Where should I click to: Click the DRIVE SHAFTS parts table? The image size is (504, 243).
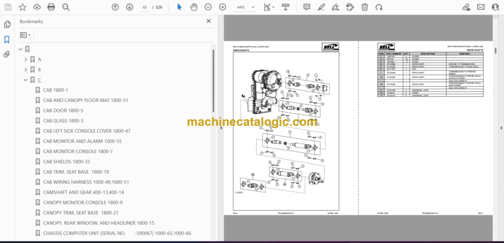coord(430,75)
